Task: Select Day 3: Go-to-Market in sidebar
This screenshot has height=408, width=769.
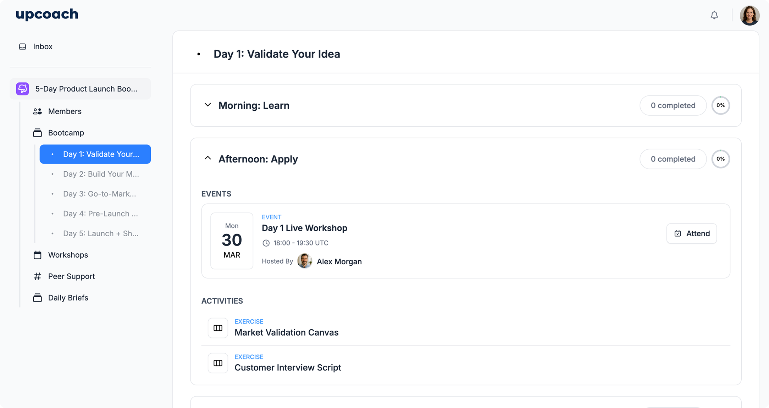Action: tap(99, 194)
